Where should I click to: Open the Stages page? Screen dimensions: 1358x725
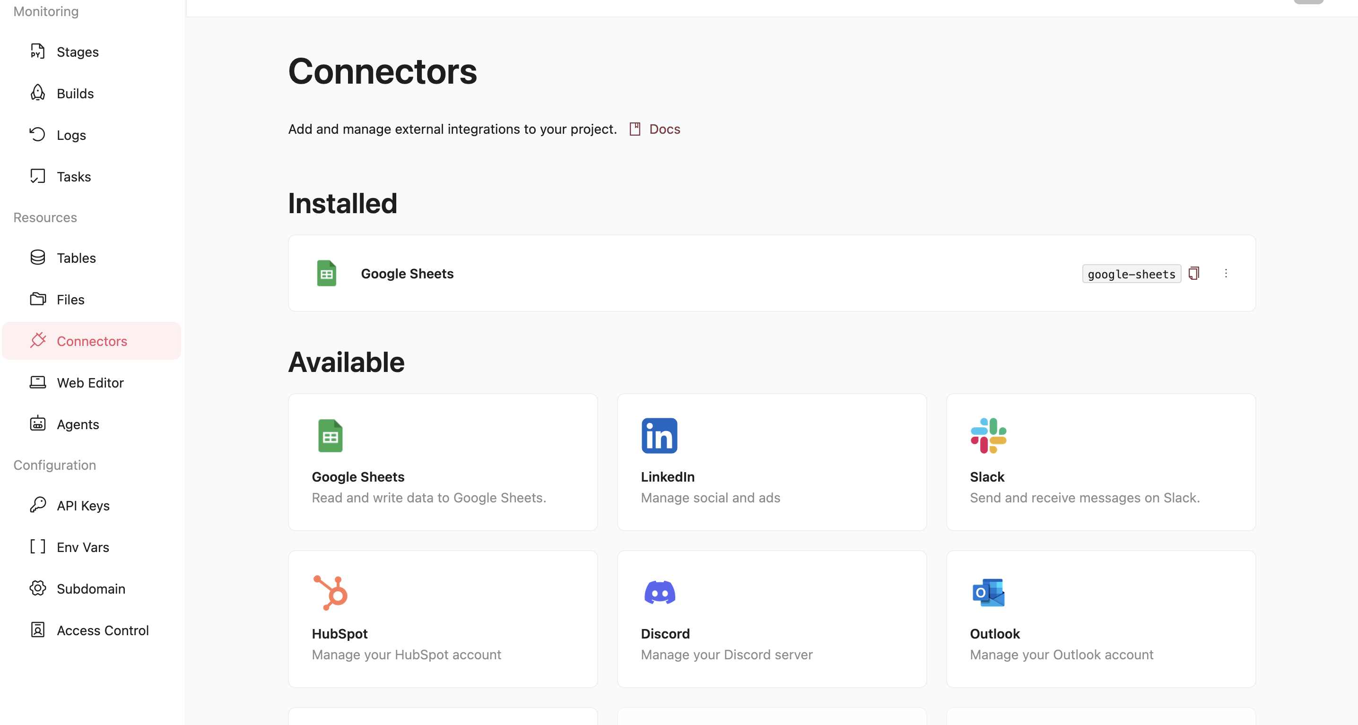pyautogui.click(x=91, y=52)
